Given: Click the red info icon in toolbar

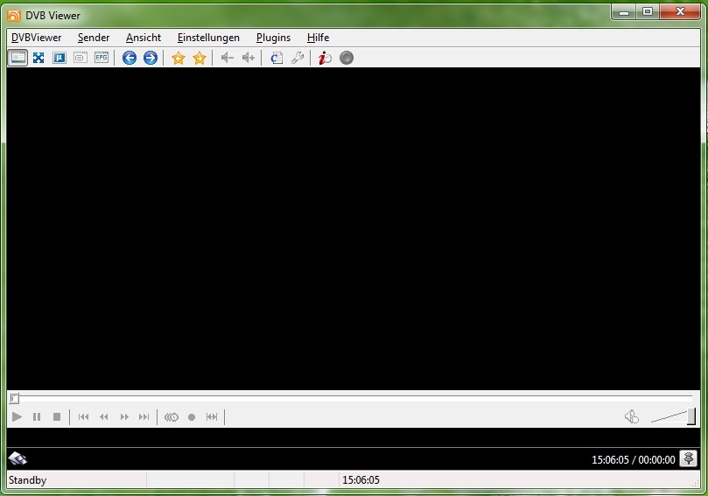Looking at the screenshot, I should coord(325,58).
